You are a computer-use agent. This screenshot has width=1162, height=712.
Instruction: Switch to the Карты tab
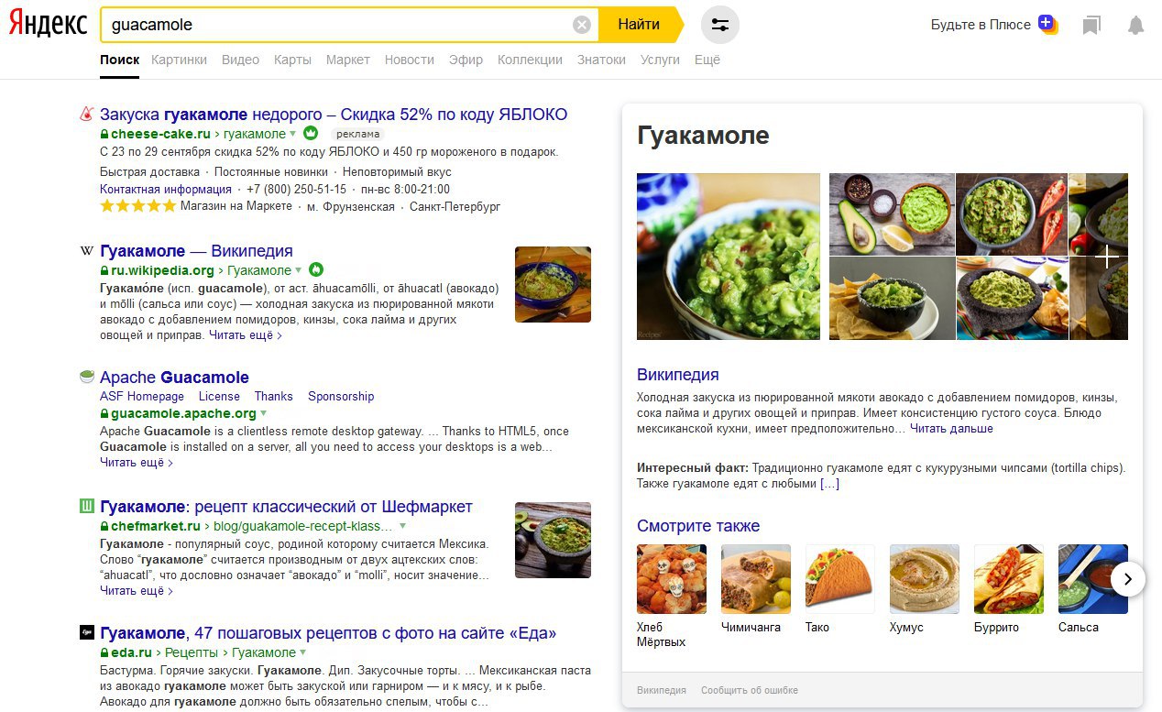tap(292, 60)
